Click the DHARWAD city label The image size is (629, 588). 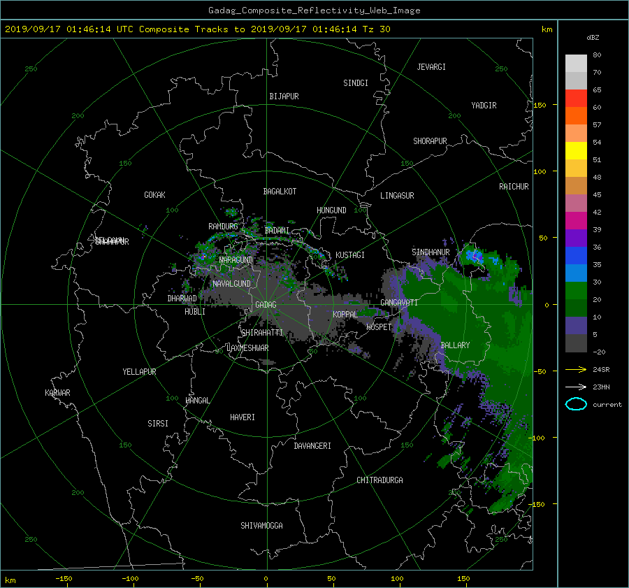[x=182, y=299]
